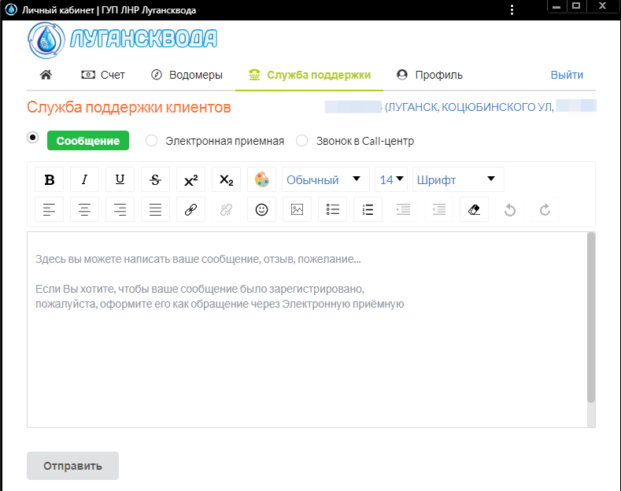
Task: Toggle bold text formatting
Action: pyautogui.click(x=50, y=179)
